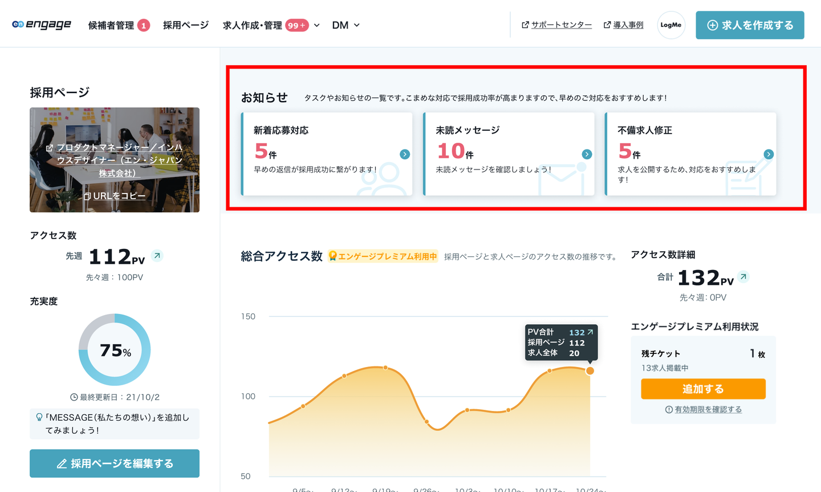Click arrow icon in PV合計 tooltip

pyautogui.click(x=590, y=332)
